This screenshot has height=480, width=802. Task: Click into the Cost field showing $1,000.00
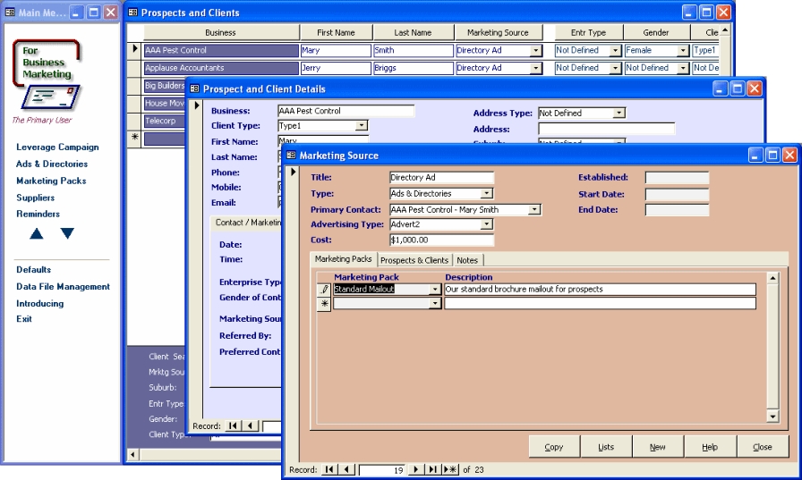(x=441, y=240)
